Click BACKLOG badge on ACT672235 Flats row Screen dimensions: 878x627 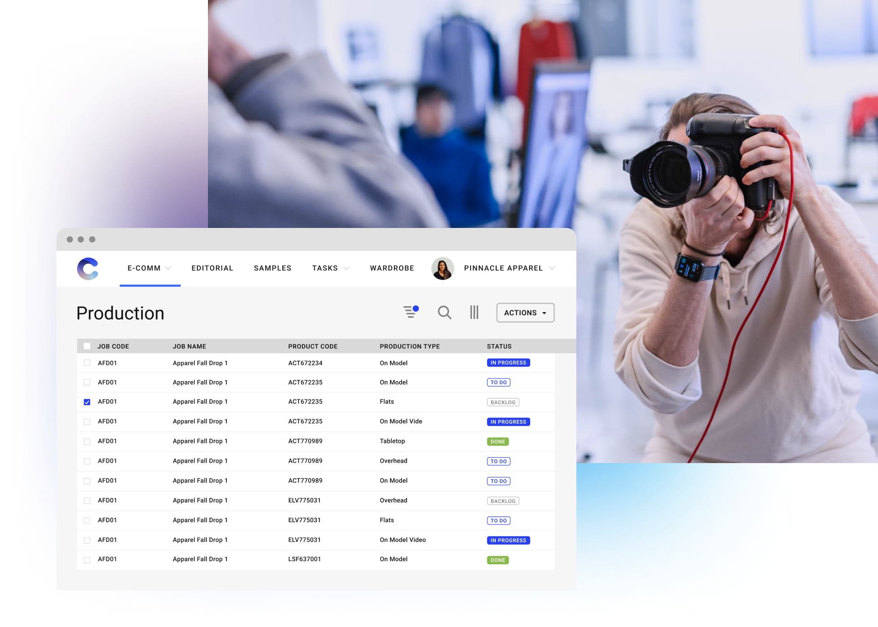coord(503,402)
